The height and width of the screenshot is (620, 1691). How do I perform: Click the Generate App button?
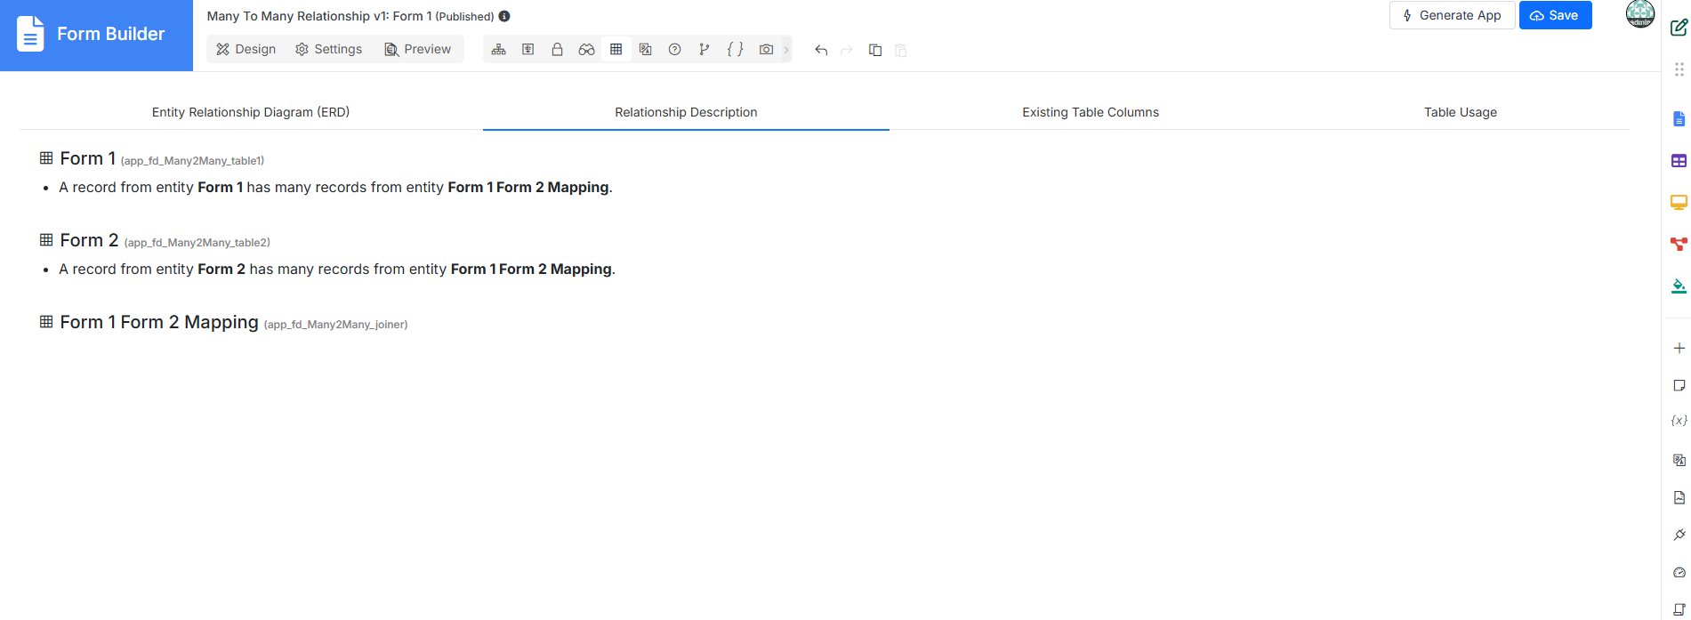click(x=1452, y=15)
